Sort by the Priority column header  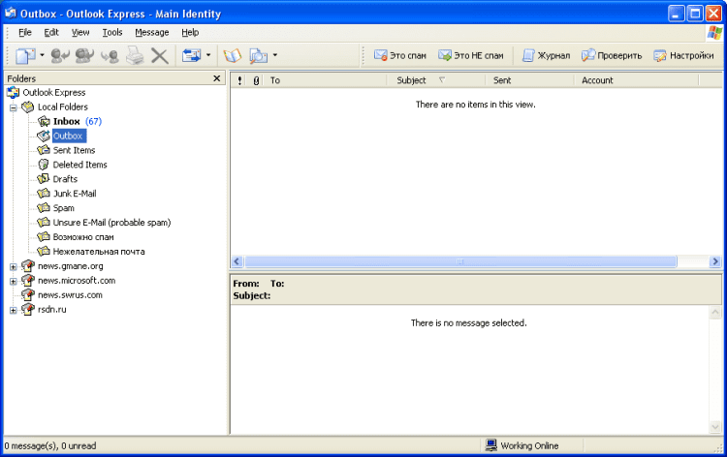239,80
